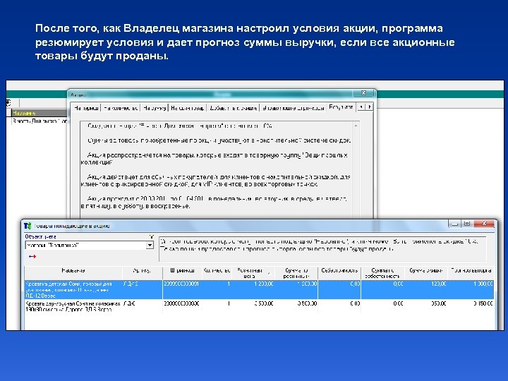Select the first row in the background promotions list
Image resolution: width=508 pixels, height=381 pixels.
40,121
